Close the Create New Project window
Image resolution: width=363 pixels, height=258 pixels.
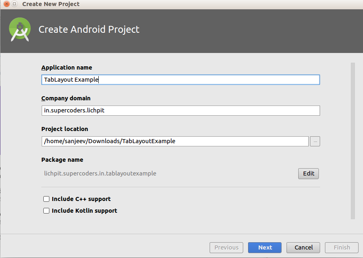point(6,4)
